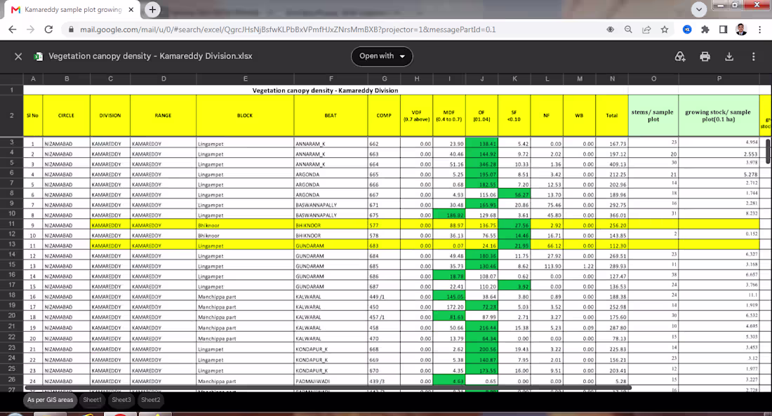Add file to Drive icon

[x=680, y=57]
